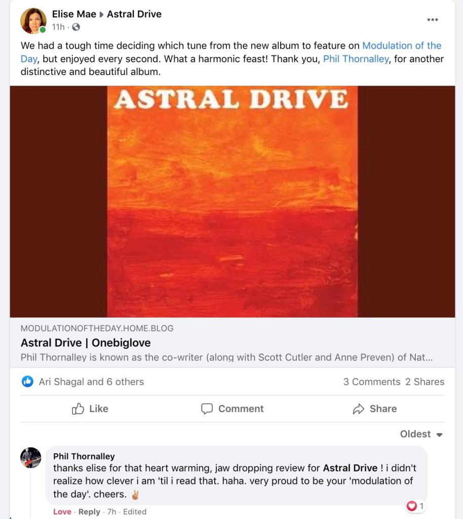Viewport: 463px width, 519px height.
Task: Click the Share arrow icon
Action: [359, 409]
